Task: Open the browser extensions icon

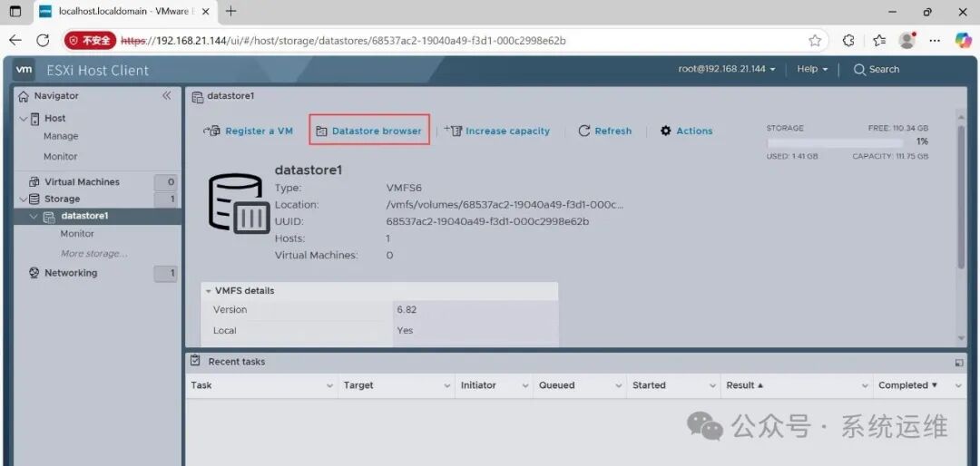Action: (x=848, y=41)
